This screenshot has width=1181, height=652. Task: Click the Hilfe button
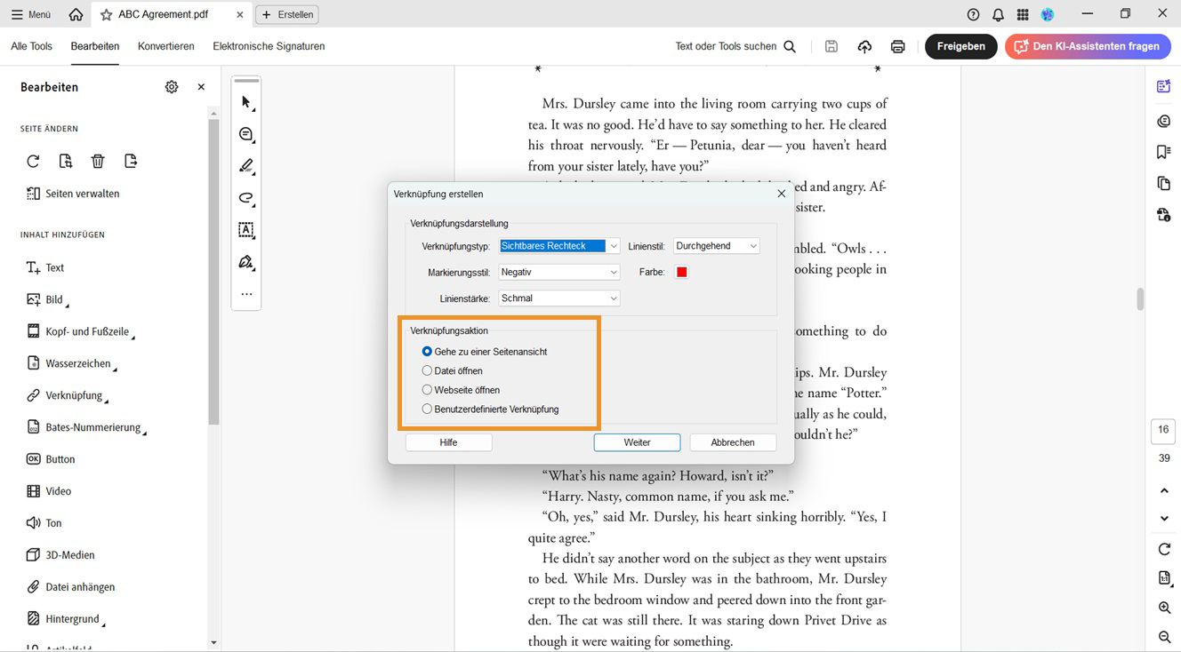[448, 442]
